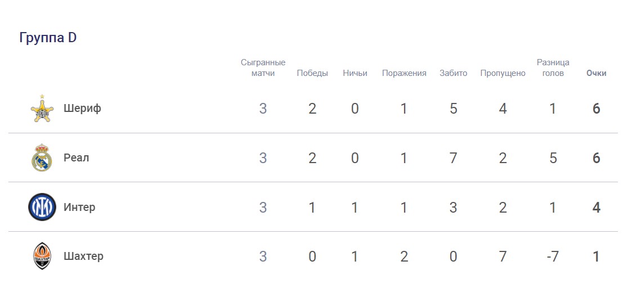The width and height of the screenshot is (632, 297).
Task: Click the Сыгранные матчи column header
Action: click(263, 67)
